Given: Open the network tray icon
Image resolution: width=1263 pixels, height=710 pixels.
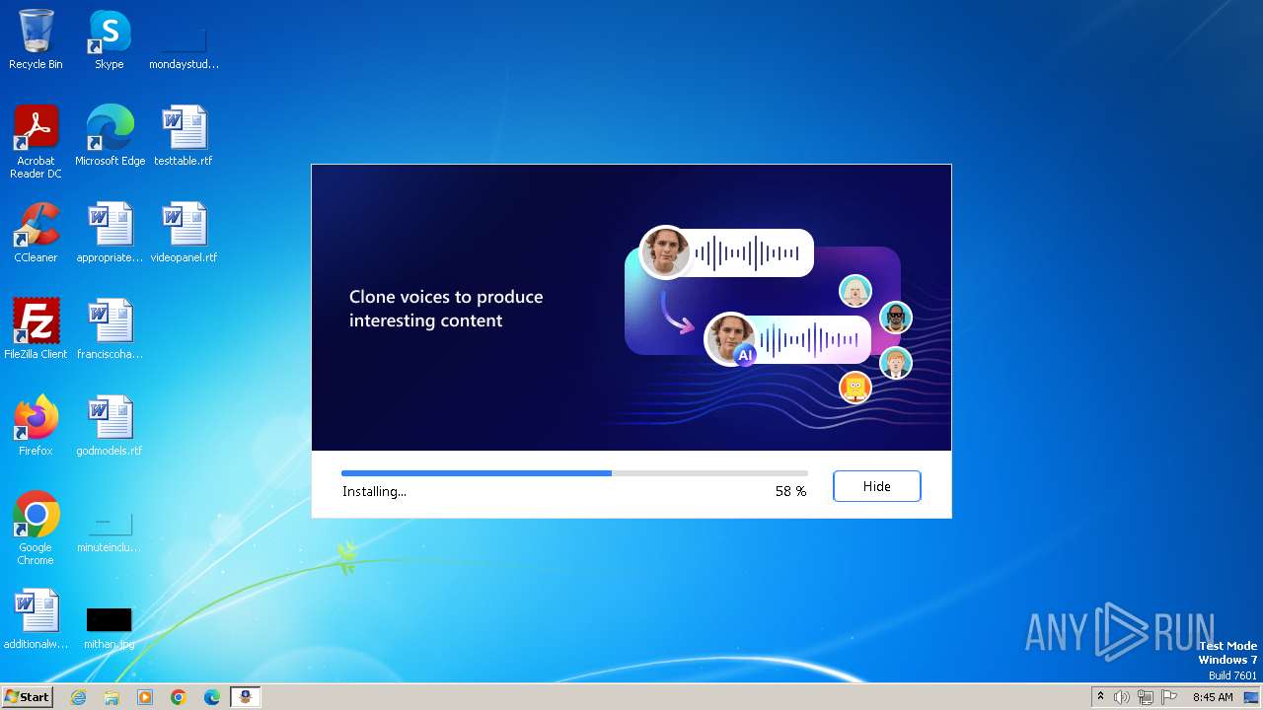Looking at the screenshot, I should (x=1146, y=697).
